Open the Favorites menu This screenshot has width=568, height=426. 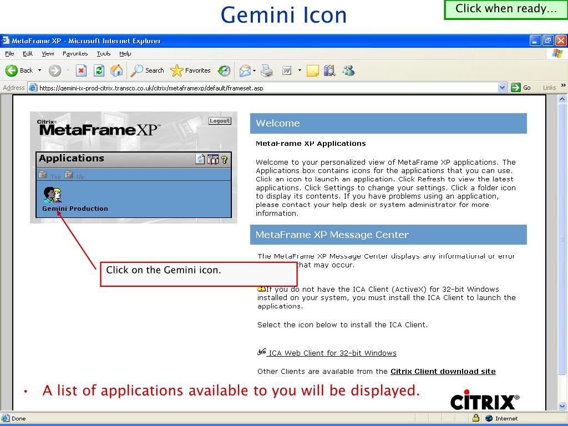[75, 54]
